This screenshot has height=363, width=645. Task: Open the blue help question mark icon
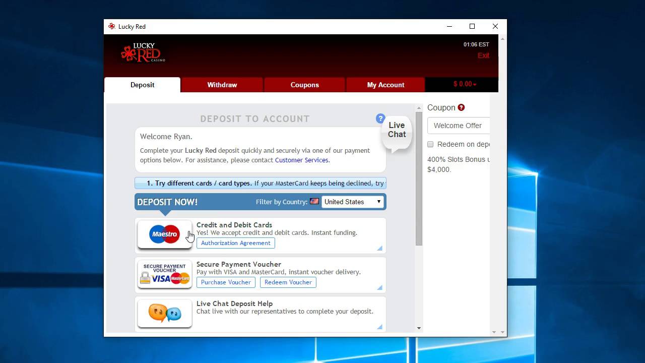pyautogui.click(x=380, y=118)
